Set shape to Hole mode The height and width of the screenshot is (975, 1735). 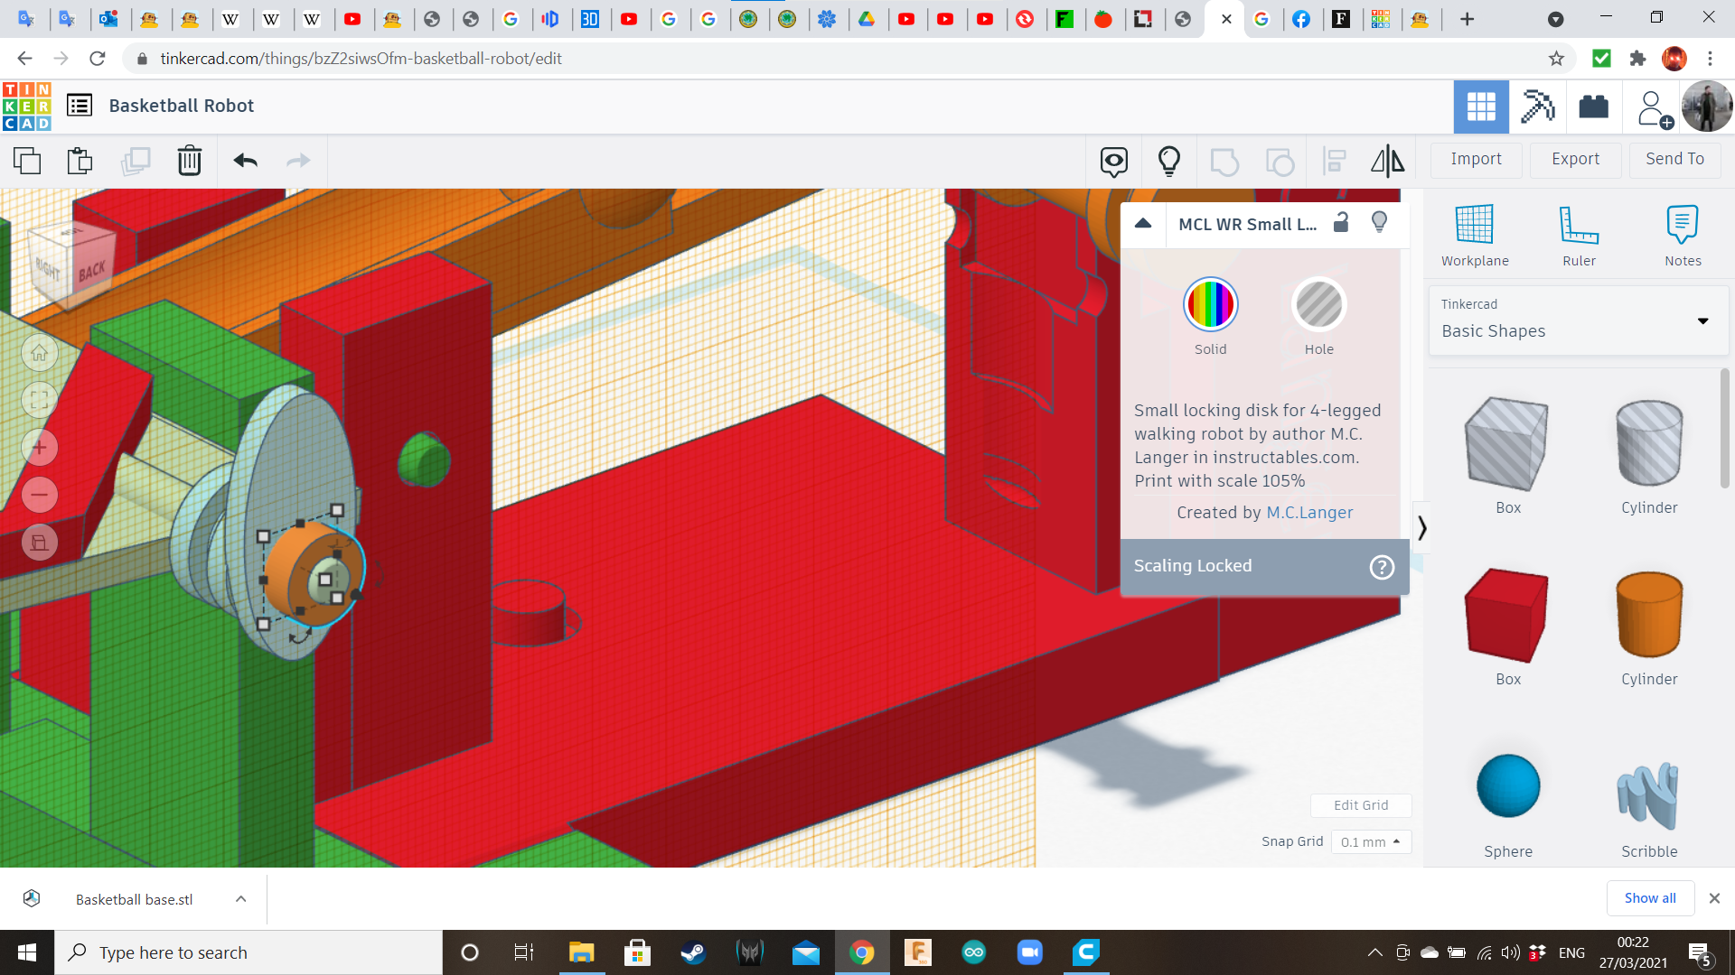pyautogui.click(x=1318, y=305)
